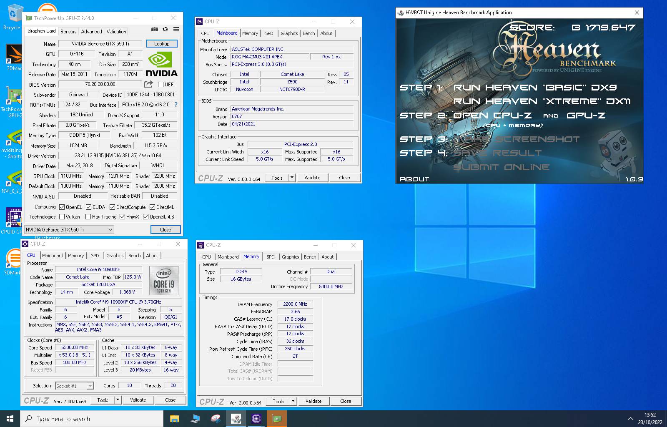The image size is (667, 427).
Task: Open the Recycle Bin desktop icon
Action: [13, 17]
